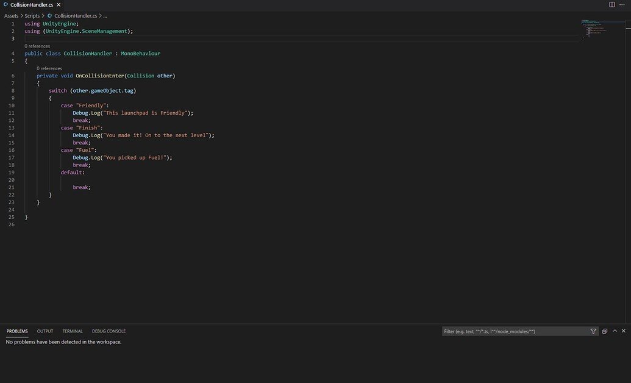Screen dimensions: 631x383
Task: Open the CollisionHandler.cs breadcrumb dropdown
Action: tap(76, 16)
